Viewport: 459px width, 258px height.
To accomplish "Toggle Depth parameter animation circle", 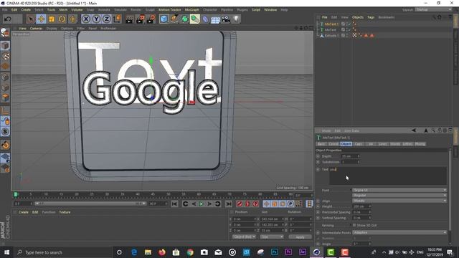I will click(318, 156).
